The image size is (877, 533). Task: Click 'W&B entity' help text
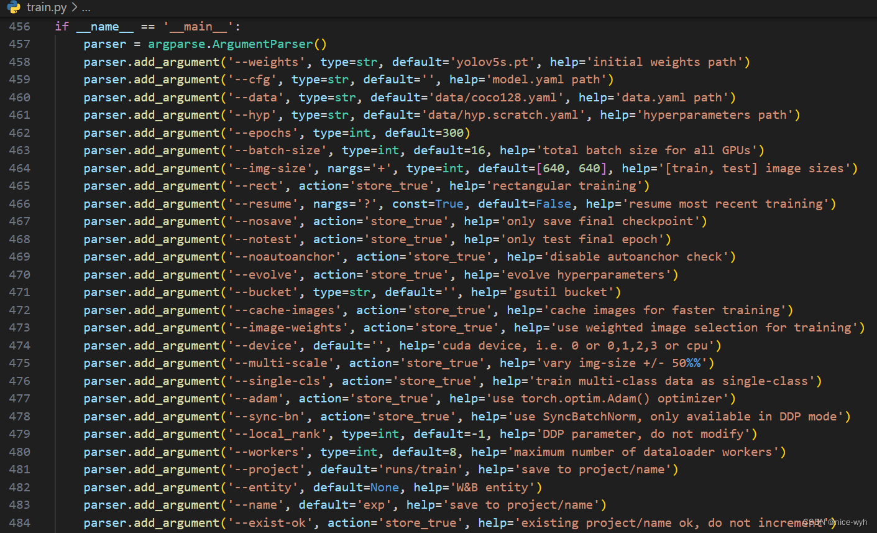(x=492, y=487)
